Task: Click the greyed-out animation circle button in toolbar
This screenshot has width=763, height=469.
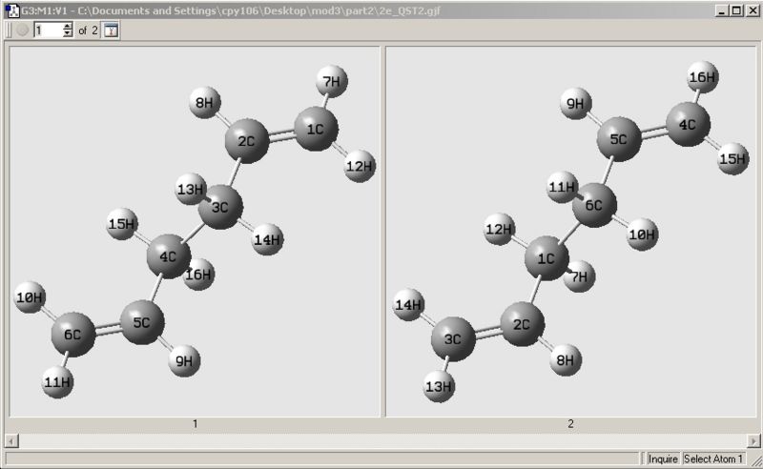Action: (22, 31)
